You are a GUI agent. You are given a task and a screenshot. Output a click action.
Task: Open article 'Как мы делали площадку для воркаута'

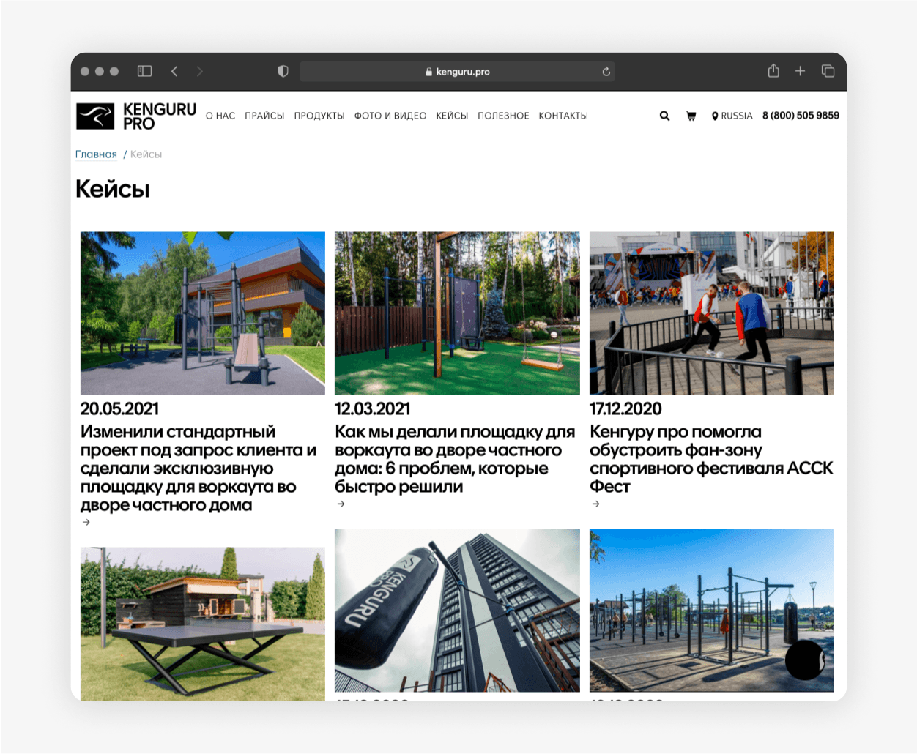pyautogui.click(x=455, y=459)
